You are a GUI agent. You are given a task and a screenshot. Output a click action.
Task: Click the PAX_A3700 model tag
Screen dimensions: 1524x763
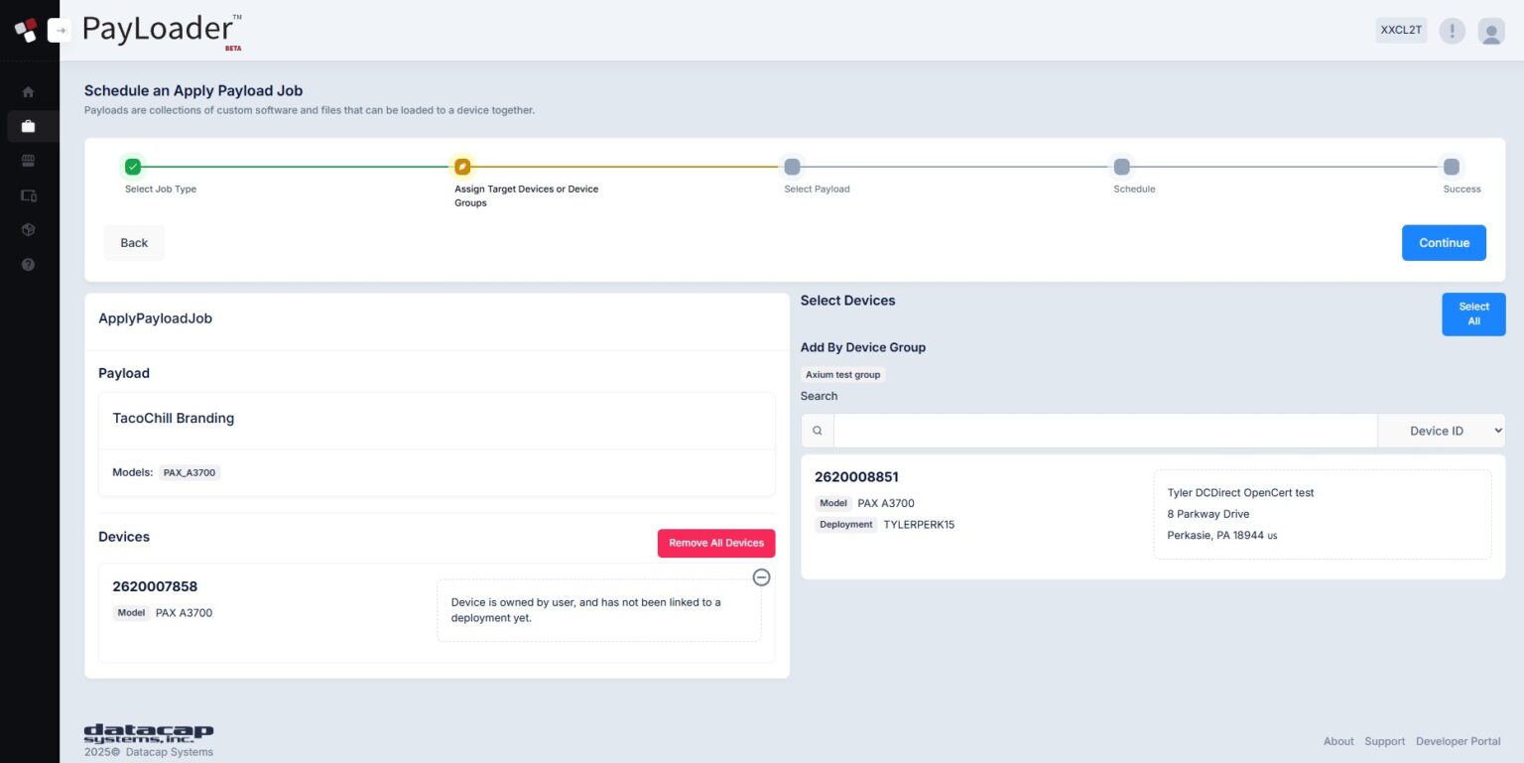[x=190, y=472]
